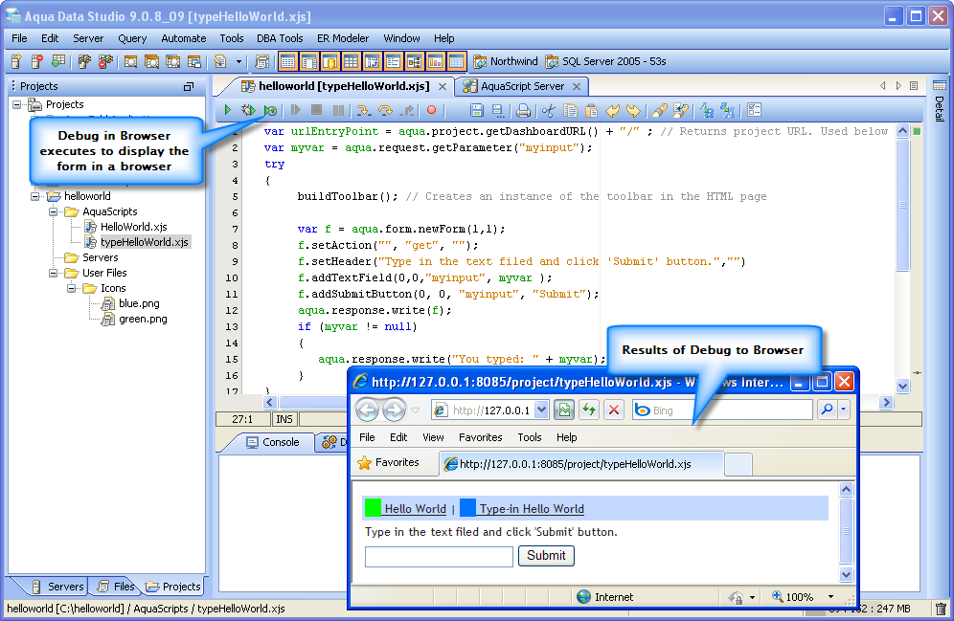Click the Pause debugging button
This screenshot has height=621, width=954.
[338, 110]
